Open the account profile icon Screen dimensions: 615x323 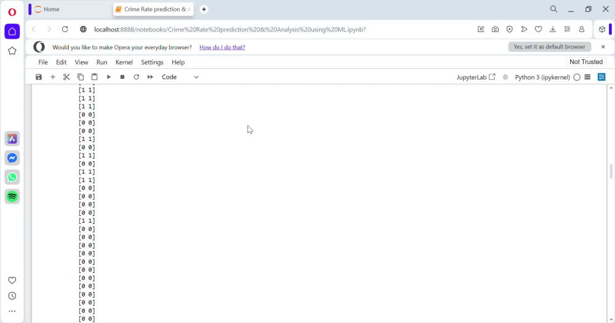pyautogui.click(x=582, y=29)
